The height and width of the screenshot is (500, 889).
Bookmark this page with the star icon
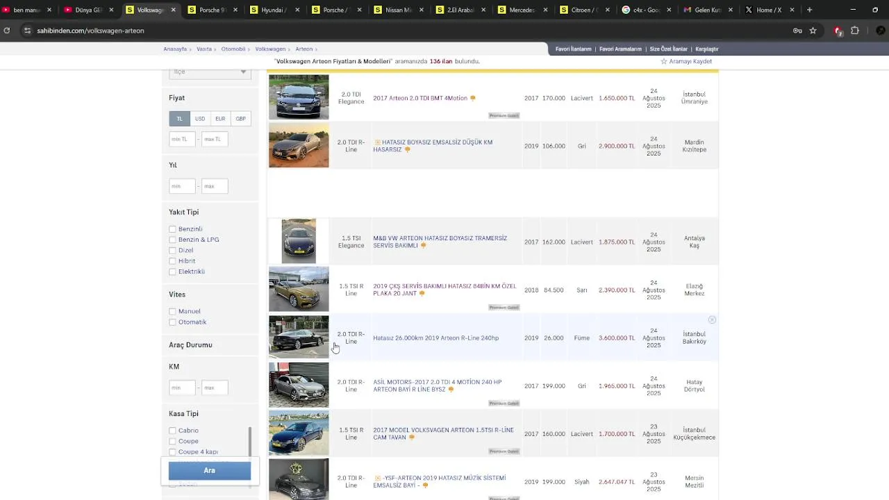coord(813,31)
